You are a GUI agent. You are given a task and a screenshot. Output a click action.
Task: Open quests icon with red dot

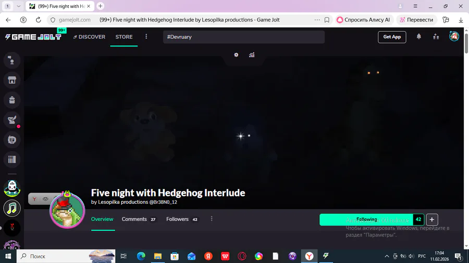(12, 120)
